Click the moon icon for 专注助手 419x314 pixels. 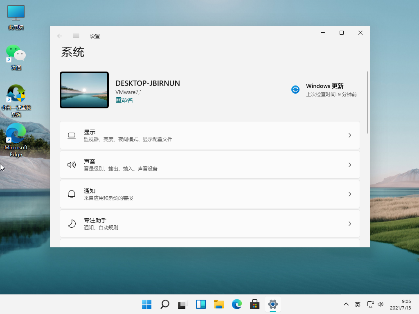(72, 223)
